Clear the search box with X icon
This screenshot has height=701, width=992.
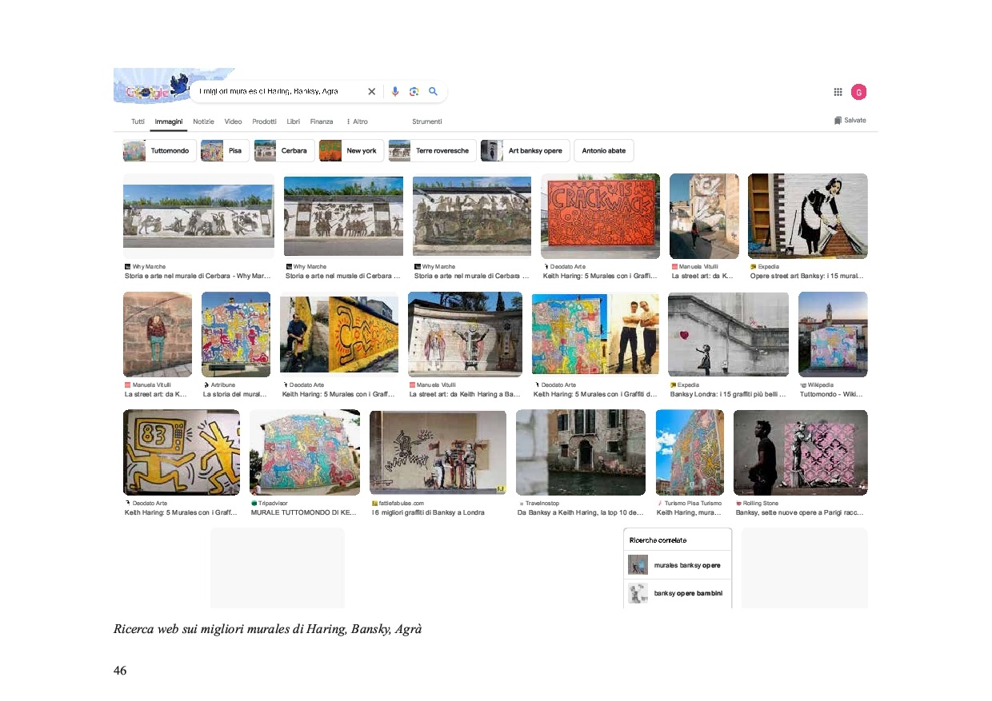click(x=371, y=92)
